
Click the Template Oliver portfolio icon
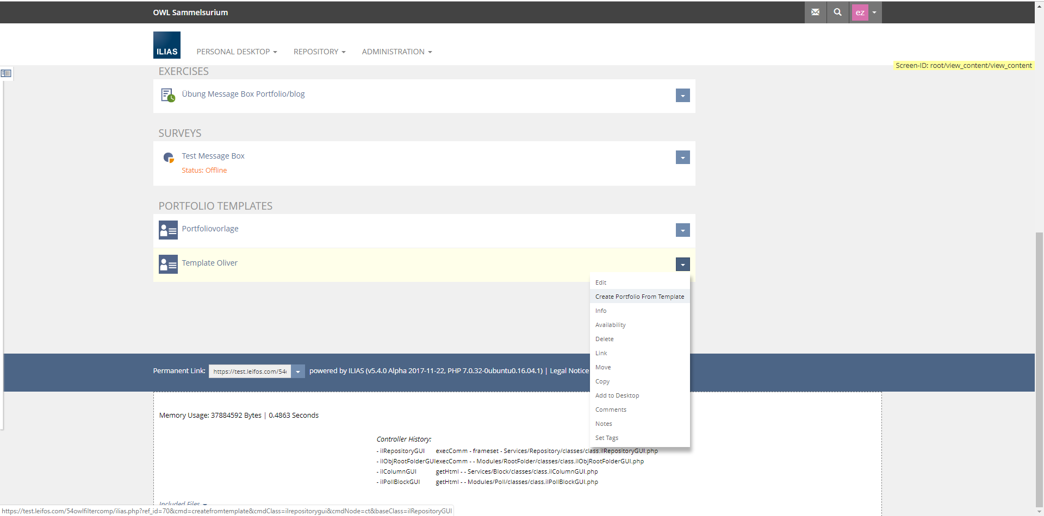168,265
